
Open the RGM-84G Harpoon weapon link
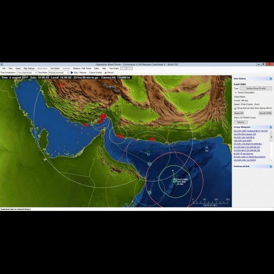coord(245,134)
